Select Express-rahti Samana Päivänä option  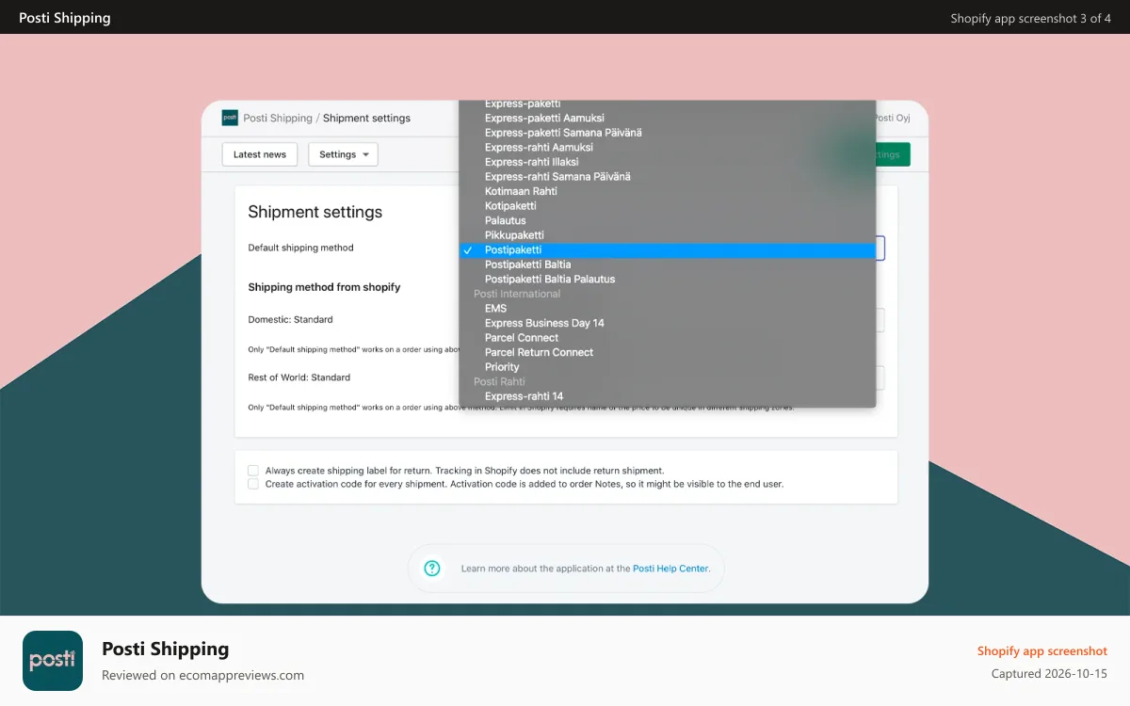pyautogui.click(x=667, y=177)
